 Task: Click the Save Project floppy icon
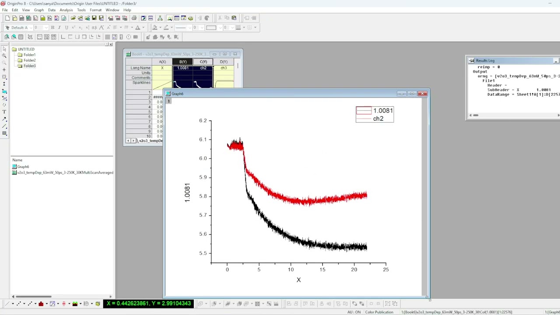[x=94, y=18]
